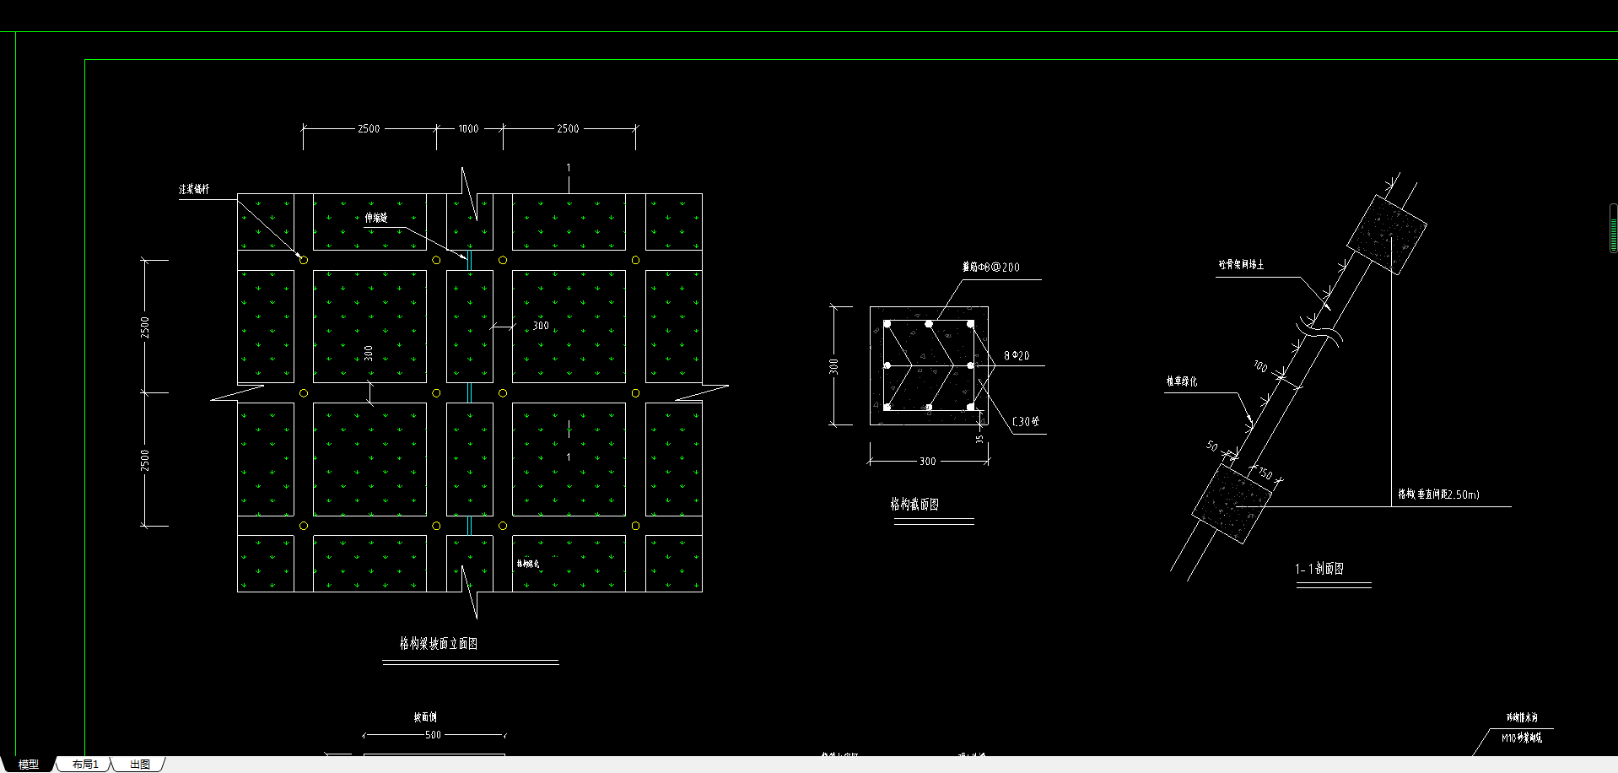Switch to the 模型 model tab
Image resolution: width=1618 pixels, height=773 pixels.
[28, 765]
